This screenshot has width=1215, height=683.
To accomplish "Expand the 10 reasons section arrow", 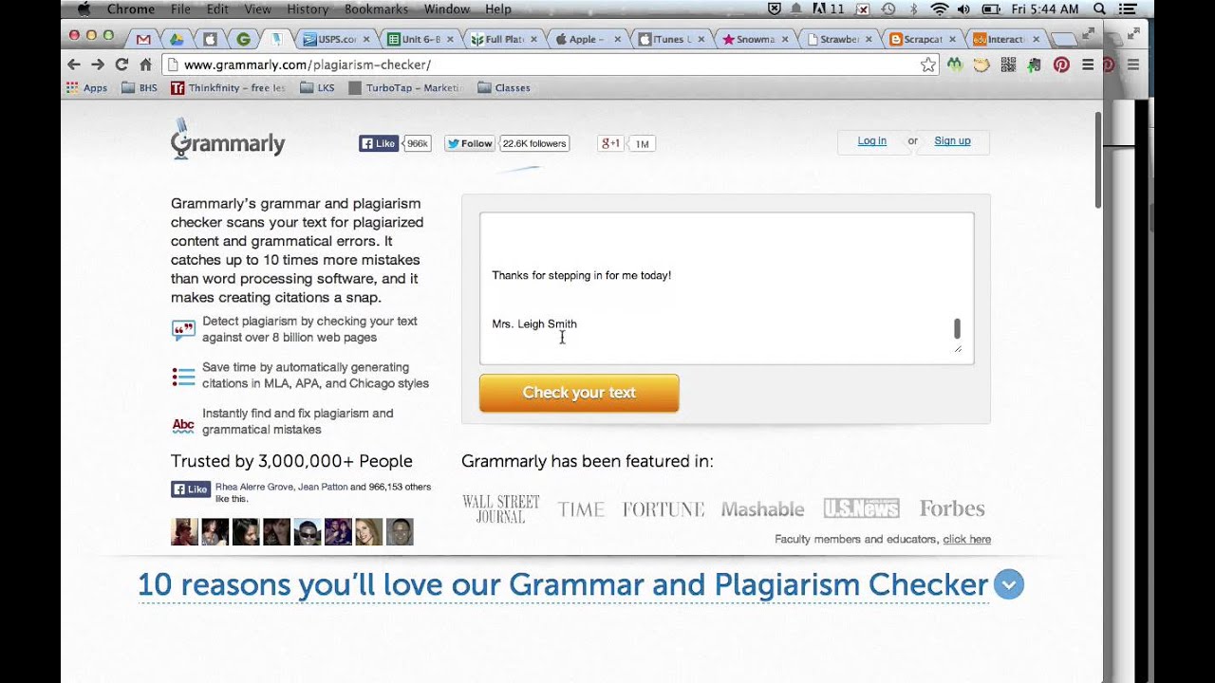I will click(x=1009, y=584).
